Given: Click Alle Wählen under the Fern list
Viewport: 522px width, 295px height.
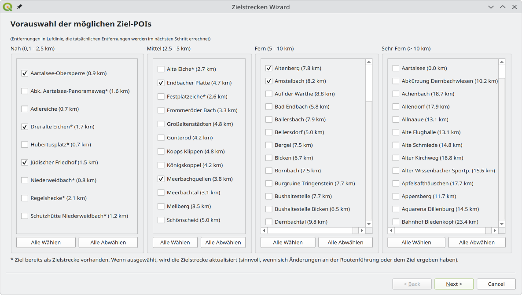Looking at the screenshot, I should click(288, 242).
